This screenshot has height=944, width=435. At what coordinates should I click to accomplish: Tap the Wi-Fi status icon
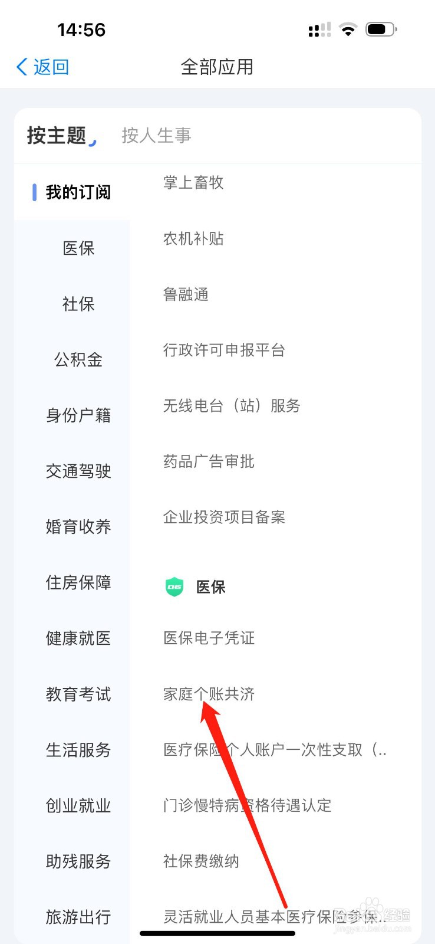[348, 29]
